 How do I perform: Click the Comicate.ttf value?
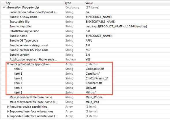point(94,83)
